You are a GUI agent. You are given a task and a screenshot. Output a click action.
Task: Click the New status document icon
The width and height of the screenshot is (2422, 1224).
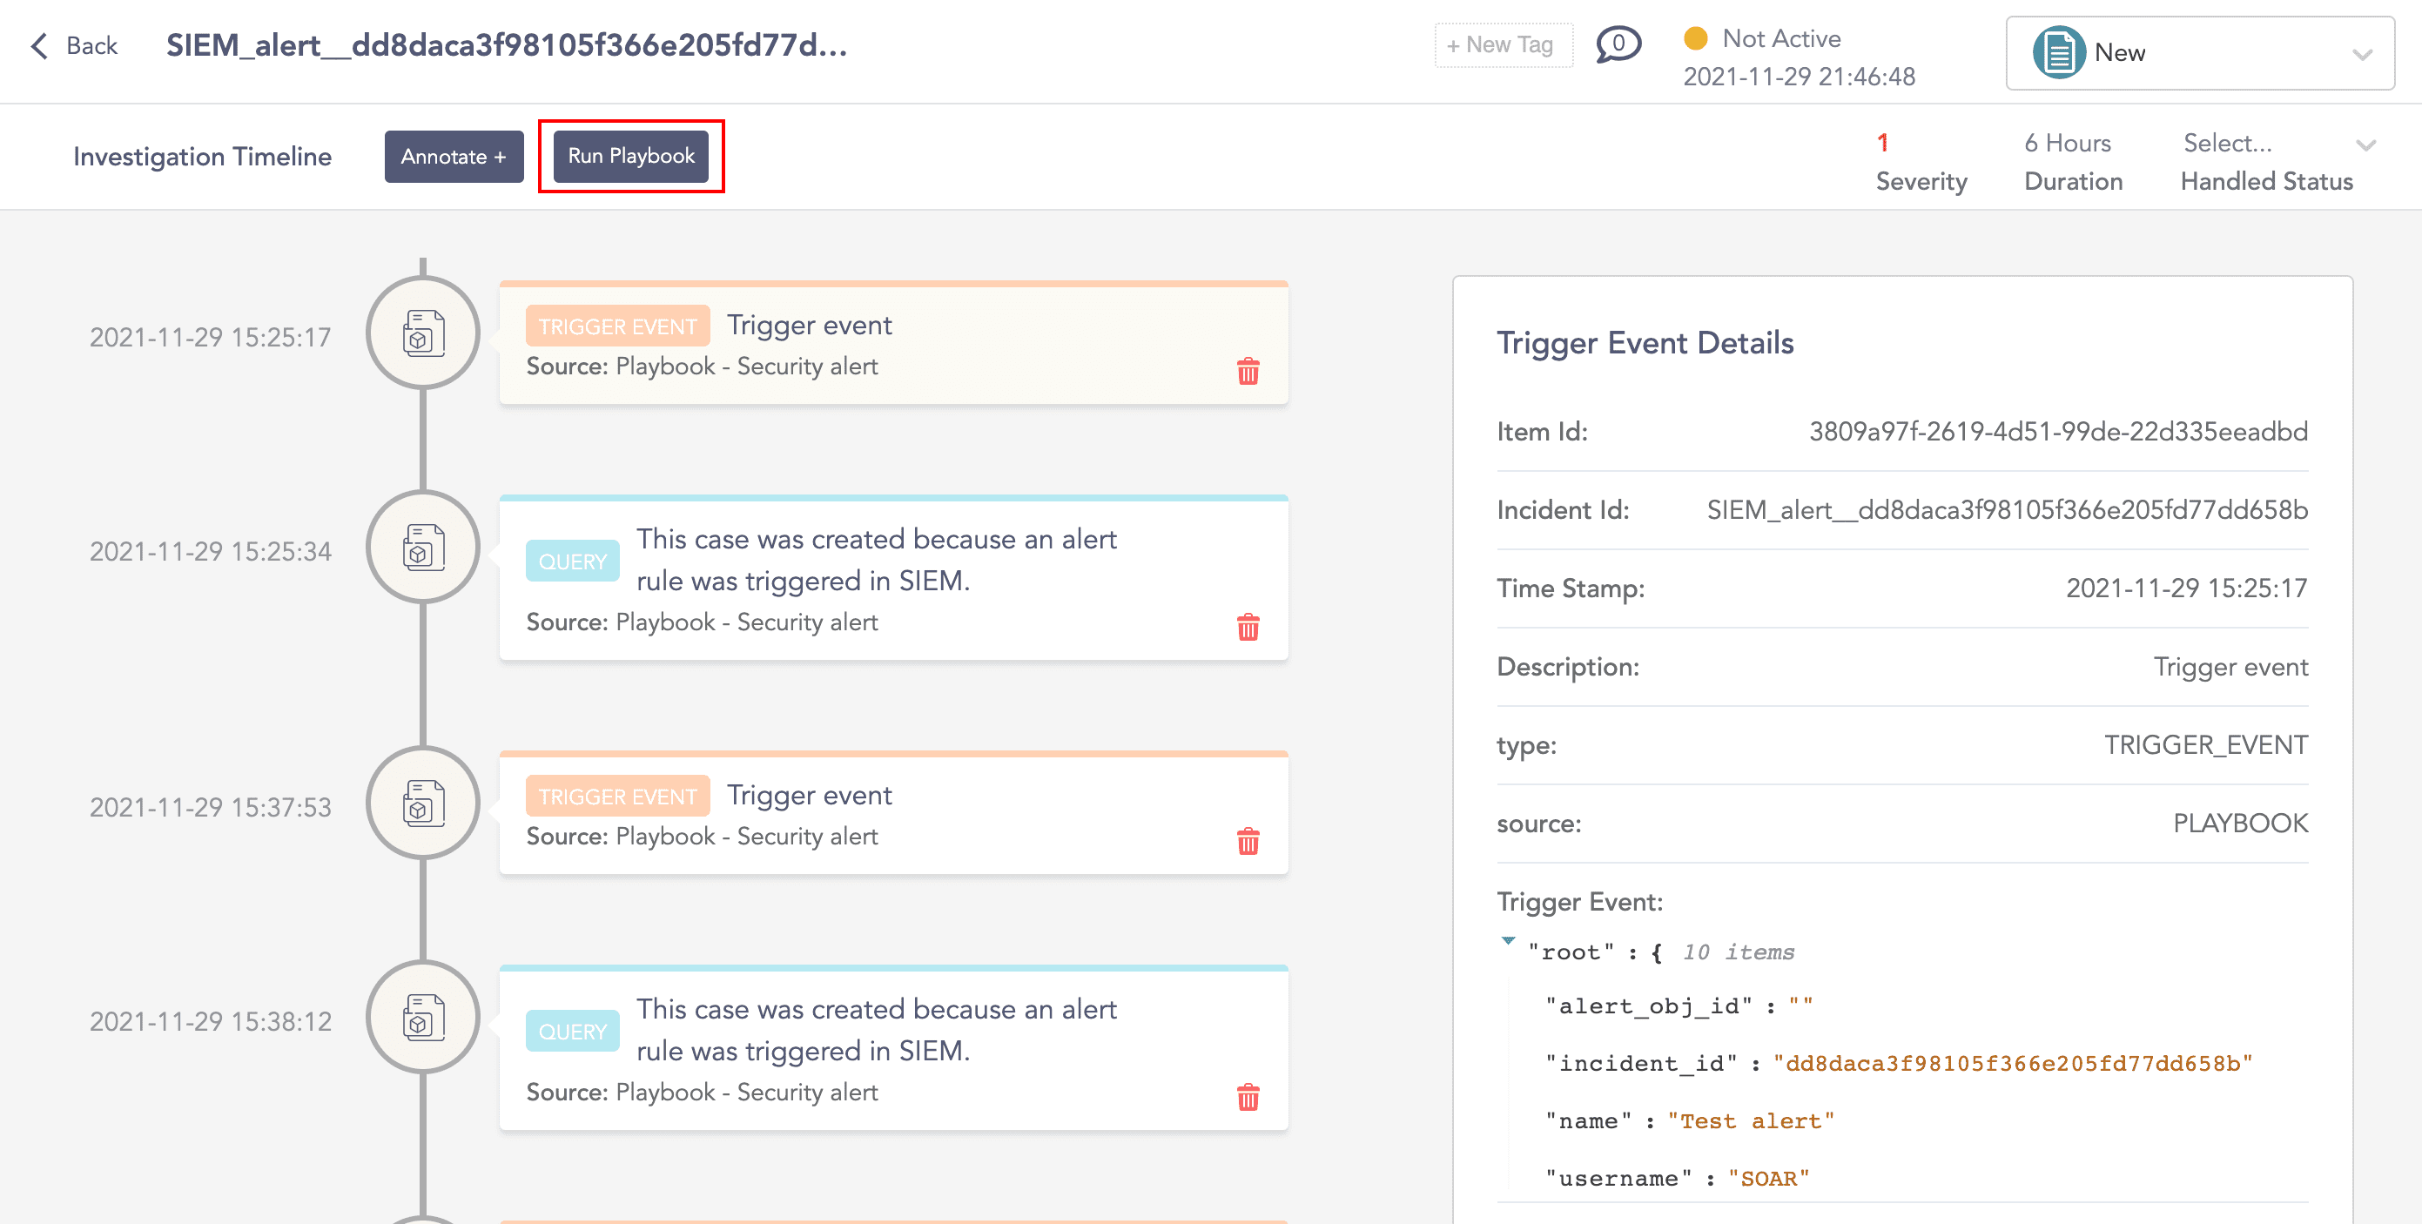pos(2058,52)
